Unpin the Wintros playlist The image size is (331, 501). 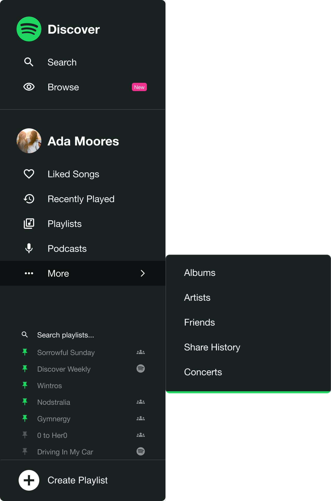coord(25,385)
